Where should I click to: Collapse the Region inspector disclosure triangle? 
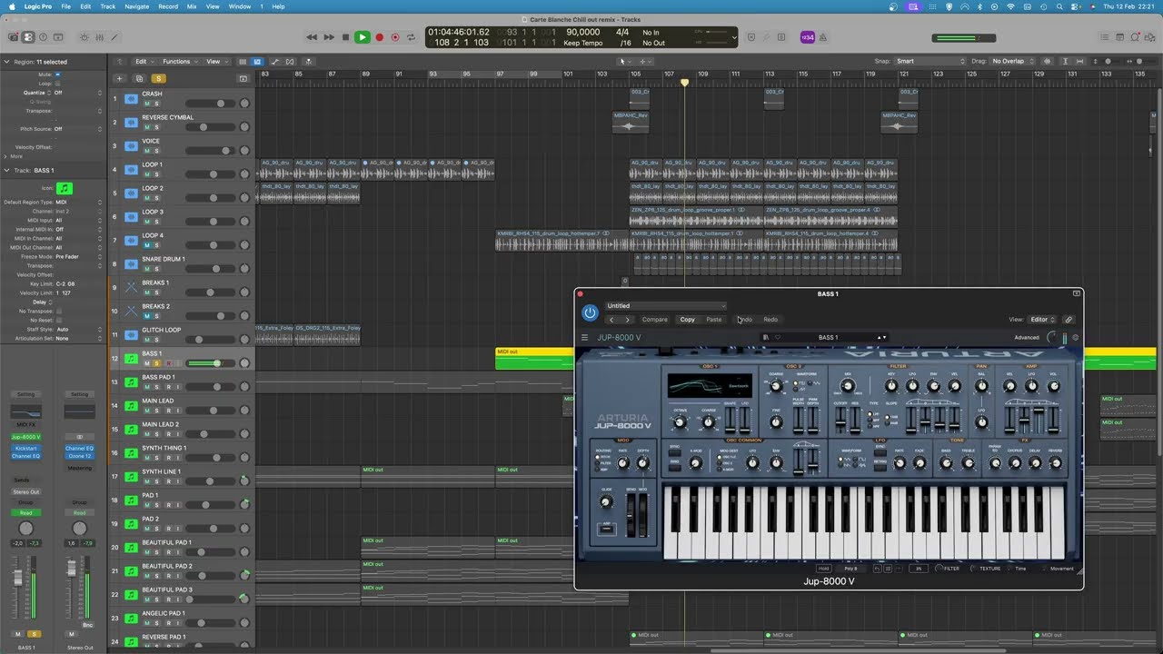click(8, 62)
